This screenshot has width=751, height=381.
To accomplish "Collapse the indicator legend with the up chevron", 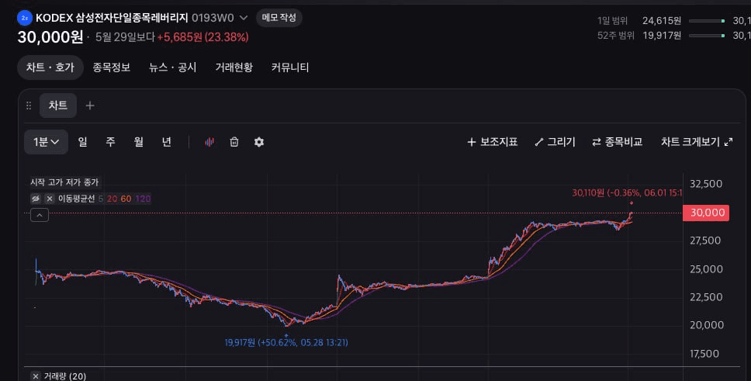I will (40, 215).
